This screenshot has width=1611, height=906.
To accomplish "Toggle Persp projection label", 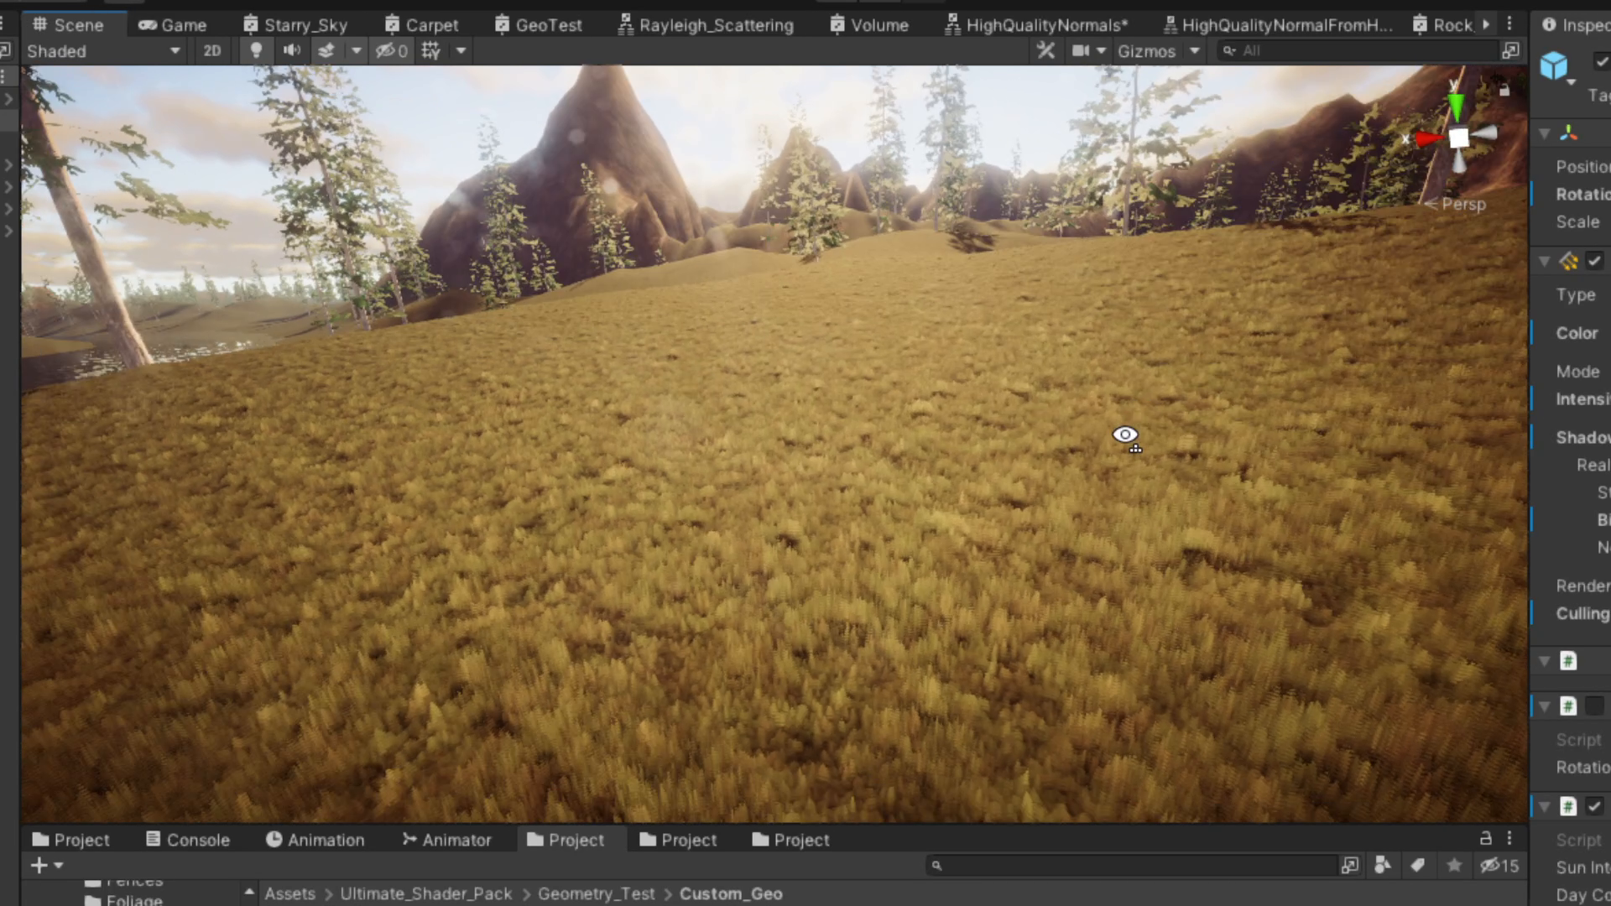I will click(1456, 204).
